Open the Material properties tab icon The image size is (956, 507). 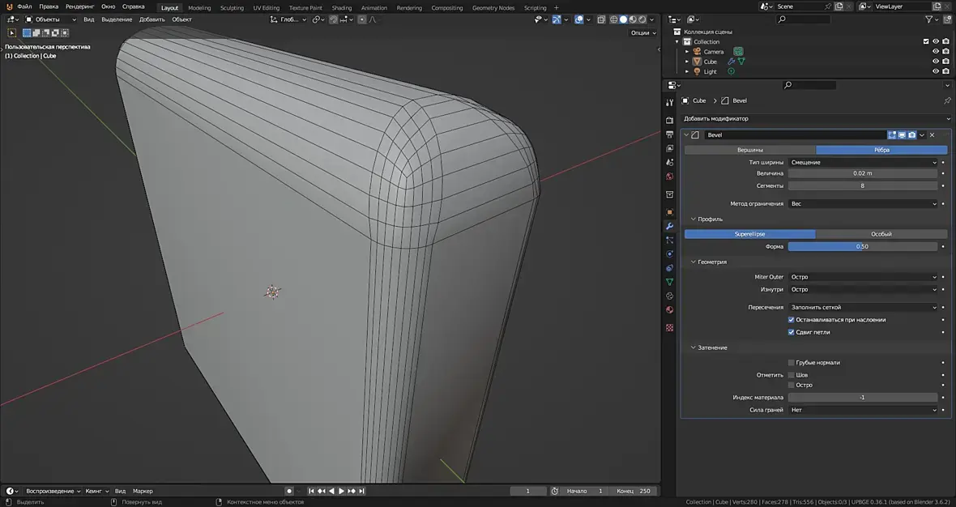pos(669,309)
